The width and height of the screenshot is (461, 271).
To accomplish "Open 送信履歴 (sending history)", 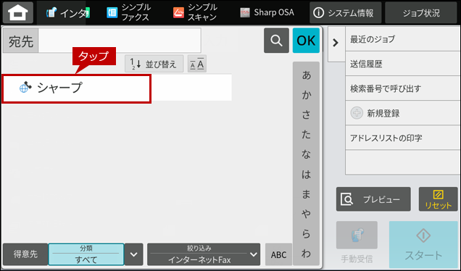I will point(403,64).
